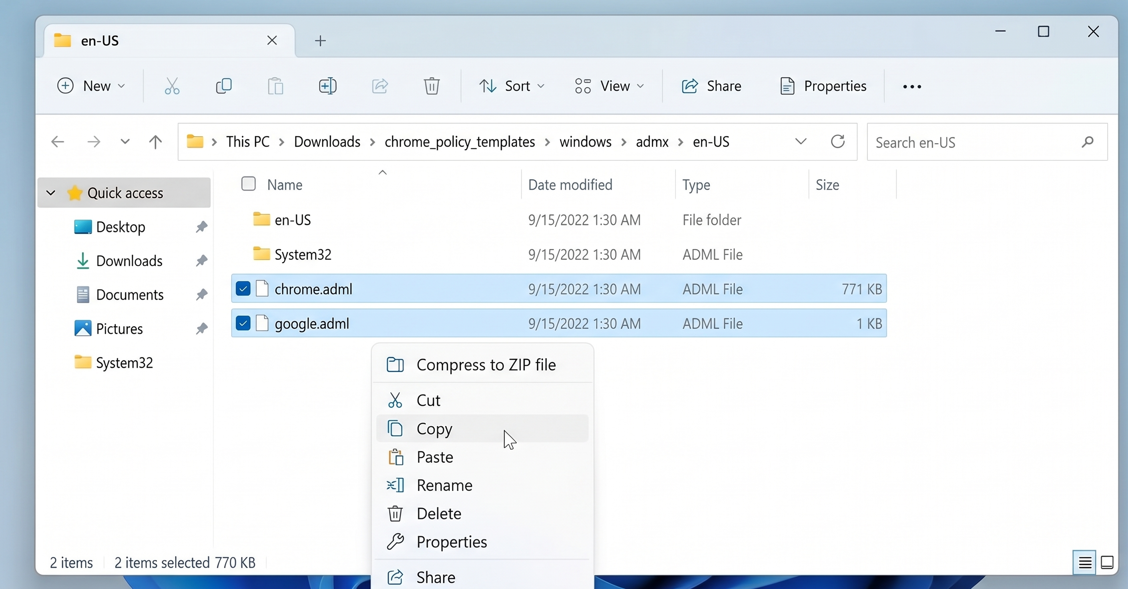
Task: Switch to large thumbnails view in status bar
Action: (1107, 562)
